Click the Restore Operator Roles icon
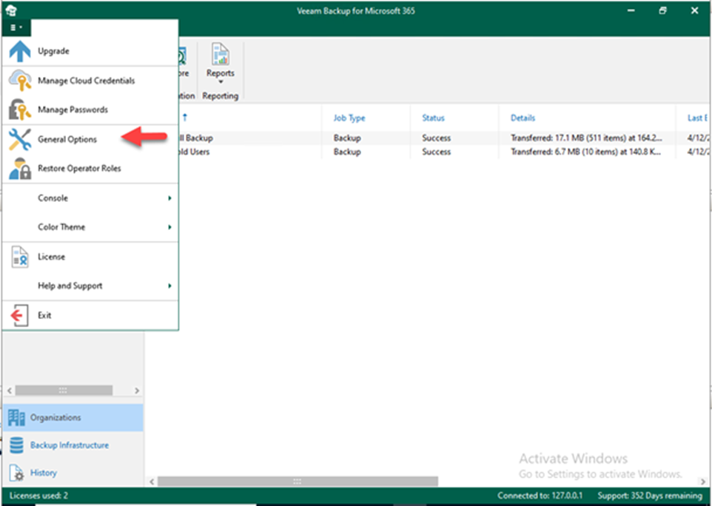The width and height of the screenshot is (712, 506). [x=19, y=169]
